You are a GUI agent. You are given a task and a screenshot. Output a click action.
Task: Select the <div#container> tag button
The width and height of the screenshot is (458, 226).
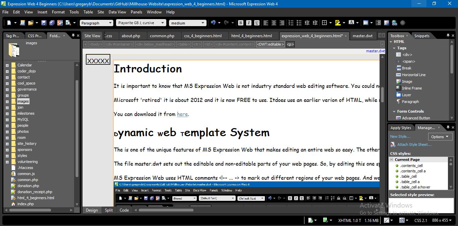pos(119,44)
